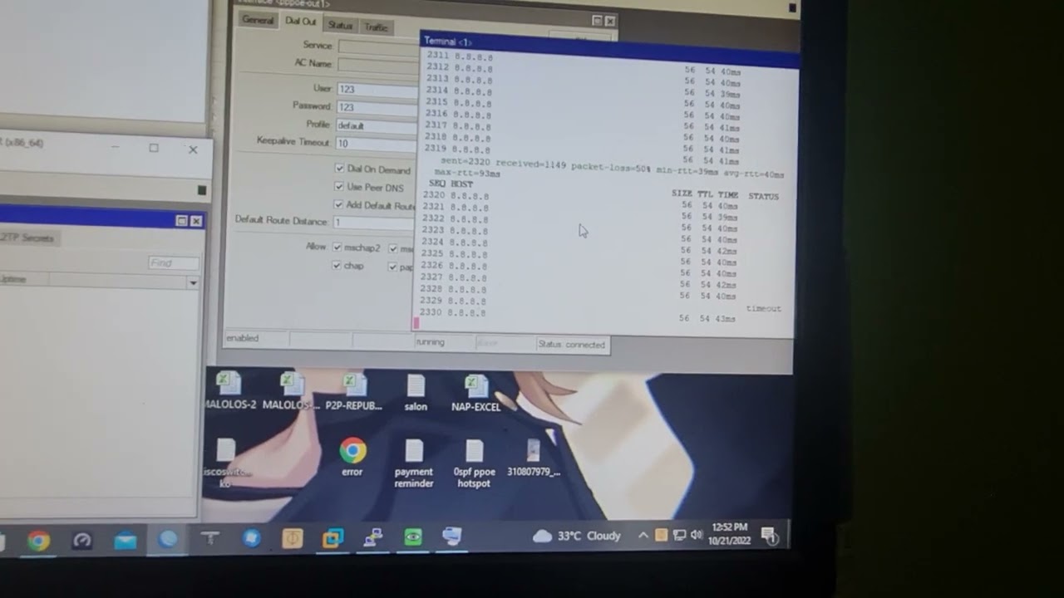Click the User field containing 123
The width and height of the screenshot is (1064, 598).
coord(377,89)
